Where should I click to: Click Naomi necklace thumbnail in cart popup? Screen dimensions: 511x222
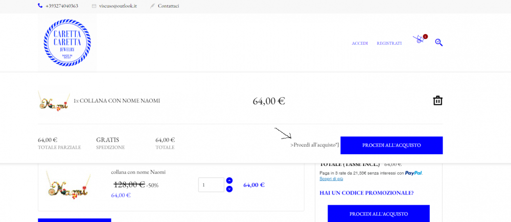pos(54,101)
